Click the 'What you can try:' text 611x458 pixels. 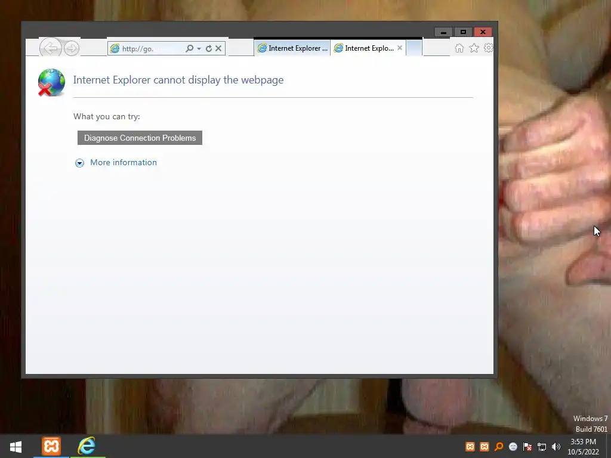point(106,116)
